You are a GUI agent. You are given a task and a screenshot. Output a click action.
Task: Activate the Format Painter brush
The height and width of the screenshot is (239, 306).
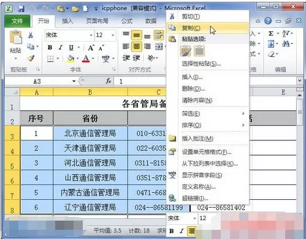click(x=31, y=58)
